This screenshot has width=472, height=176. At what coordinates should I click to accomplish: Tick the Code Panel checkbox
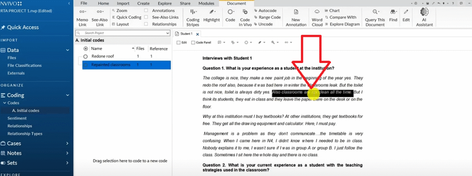[x=193, y=43]
